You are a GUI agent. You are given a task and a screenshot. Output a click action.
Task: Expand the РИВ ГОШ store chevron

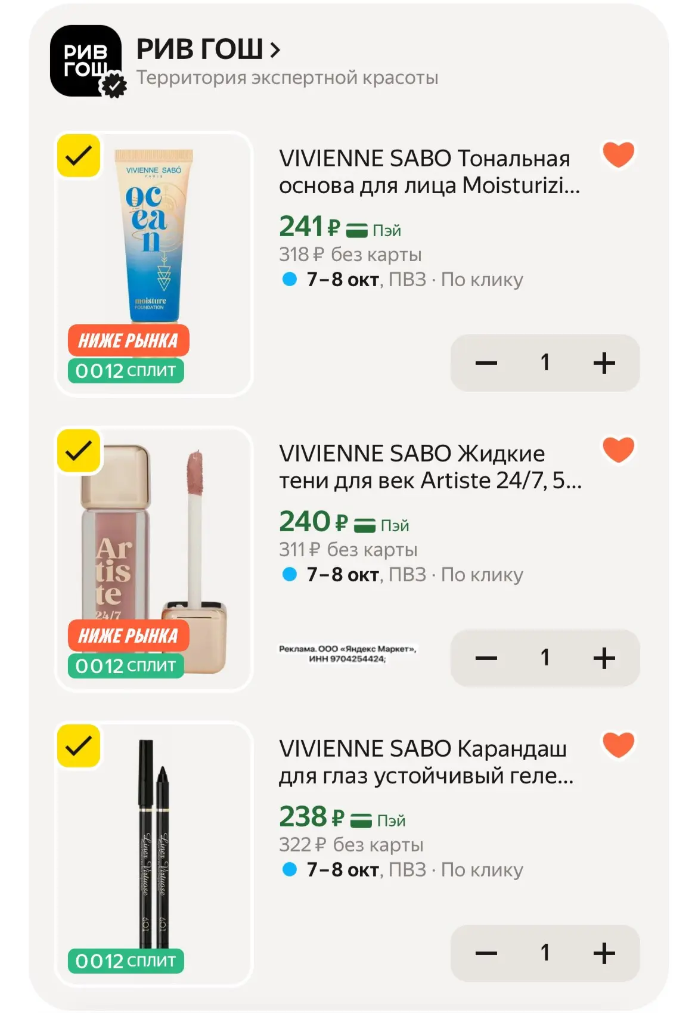pyautogui.click(x=275, y=50)
